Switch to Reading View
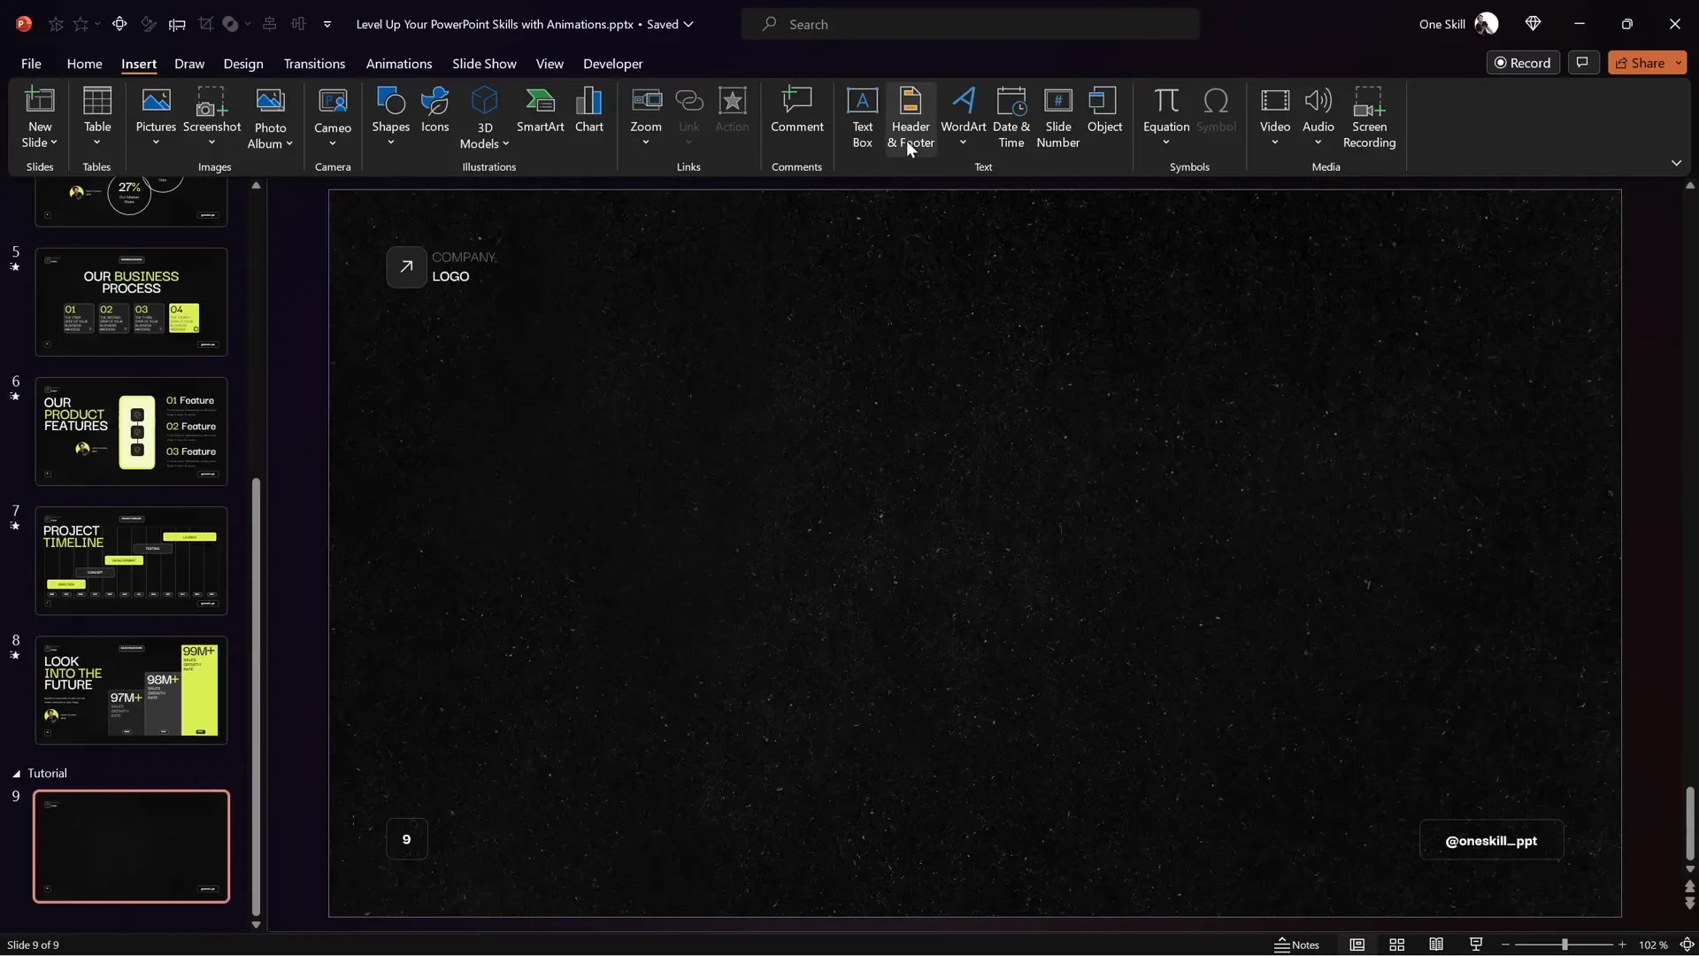Image resolution: width=1699 pixels, height=956 pixels. click(x=1436, y=944)
